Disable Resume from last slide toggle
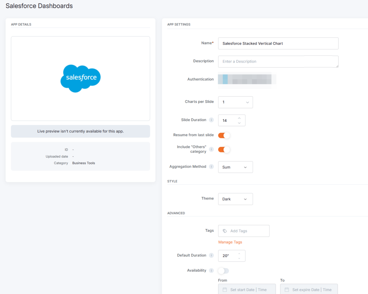The width and height of the screenshot is (368, 294). 224,135
